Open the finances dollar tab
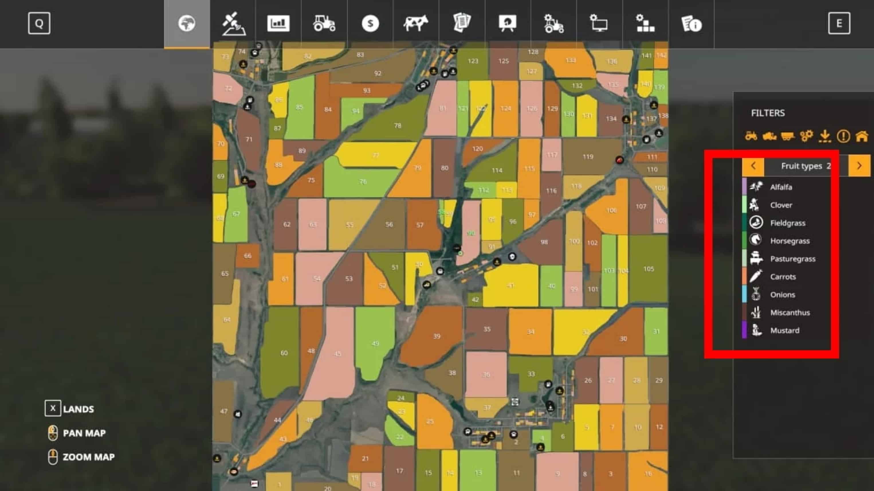874x491 pixels. pyautogui.click(x=370, y=24)
